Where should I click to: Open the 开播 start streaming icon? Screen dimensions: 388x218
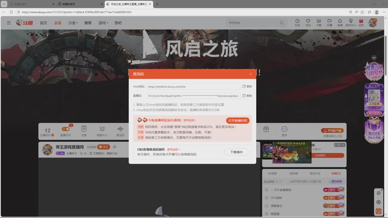pos(329,22)
